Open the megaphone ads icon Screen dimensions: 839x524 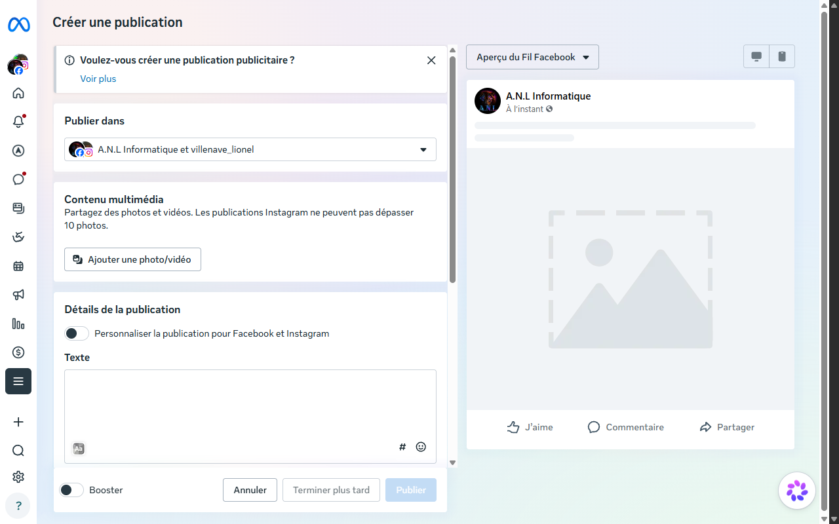18,295
